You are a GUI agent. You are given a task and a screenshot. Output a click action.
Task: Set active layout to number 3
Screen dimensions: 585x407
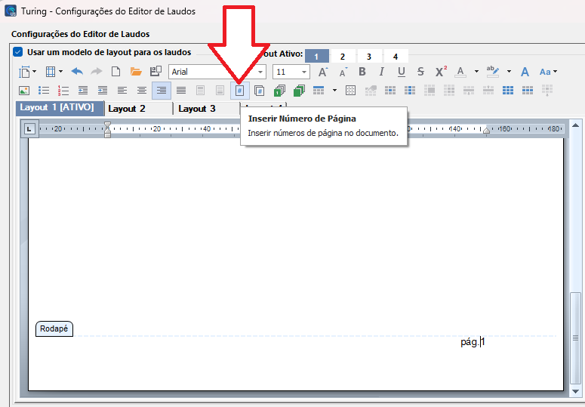coord(369,57)
